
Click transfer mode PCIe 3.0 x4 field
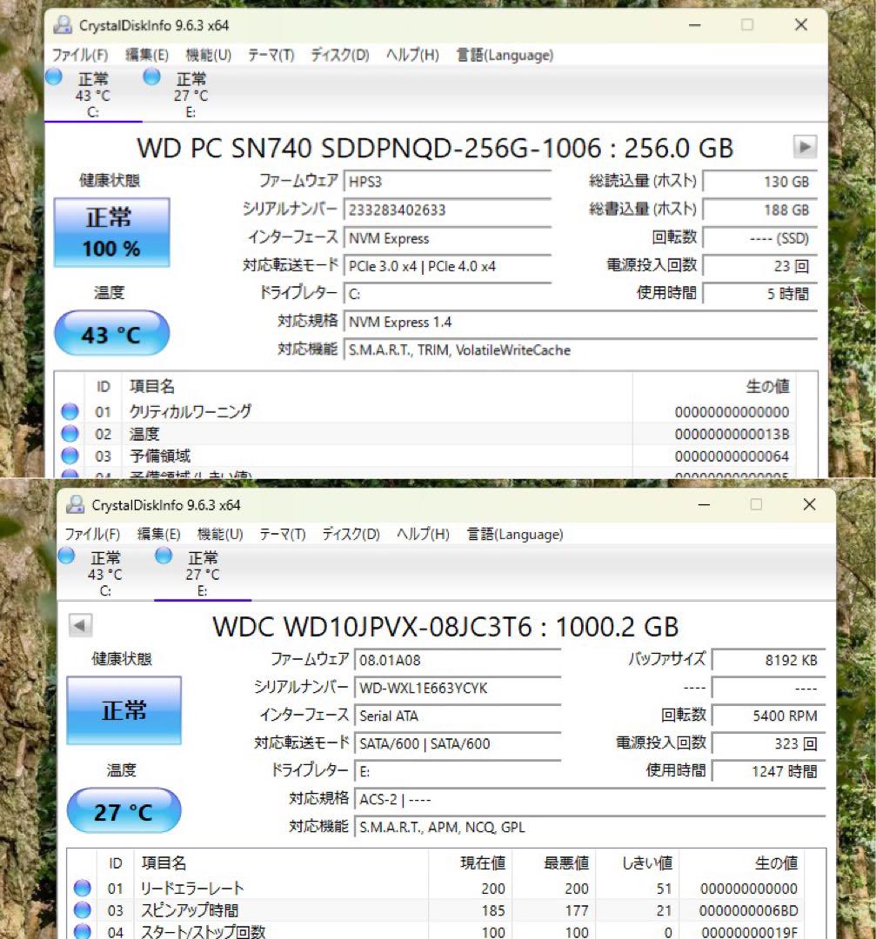click(x=447, y=266)
